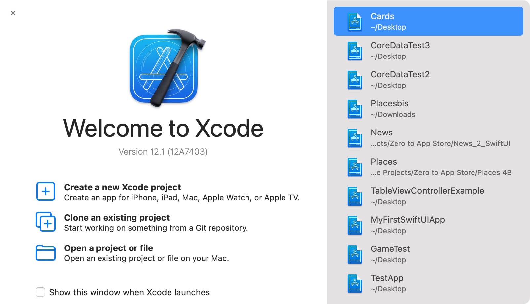The width and height of the screenshot is (530, 304).
Task: Select the TestApp project name
Action: 387,278
